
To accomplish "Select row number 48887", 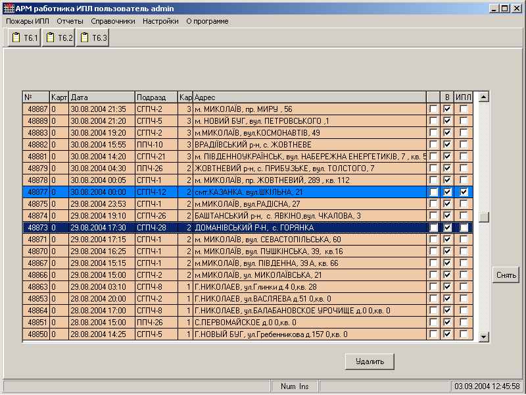I will (37, 109).
